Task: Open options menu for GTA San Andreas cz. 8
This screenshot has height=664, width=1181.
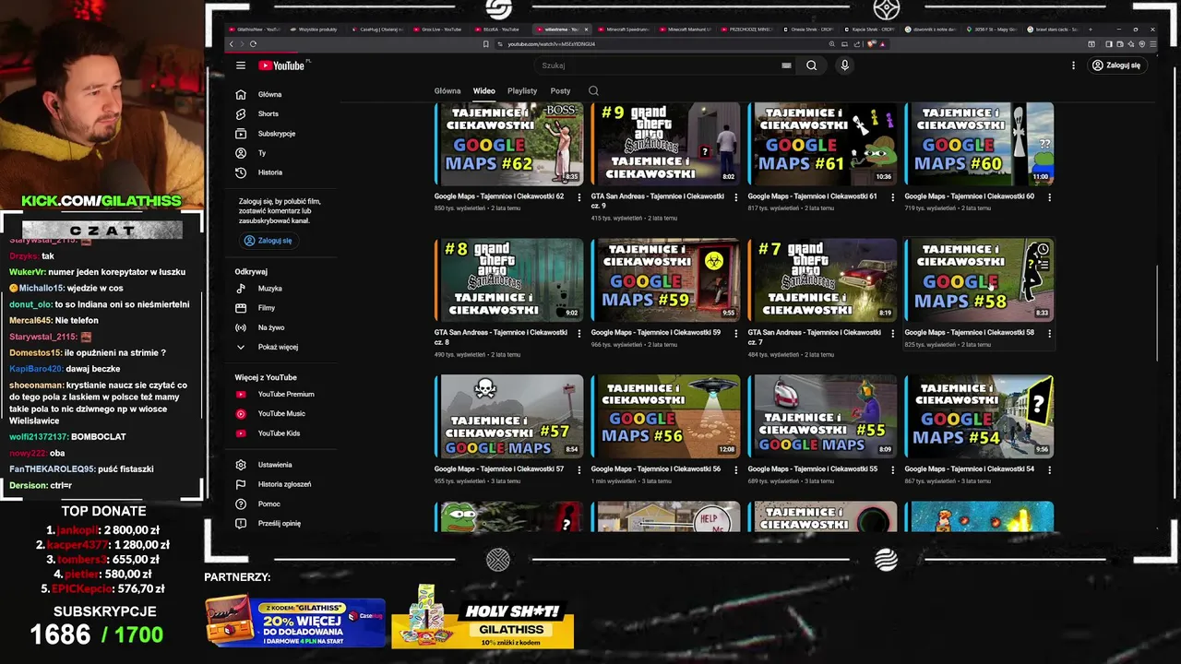Action: [579, 333]
